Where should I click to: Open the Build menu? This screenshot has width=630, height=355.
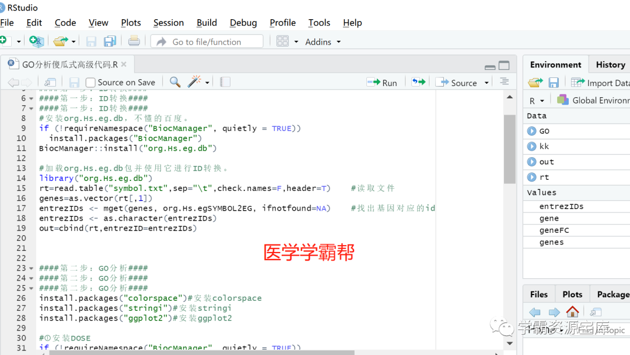click(207, 23)
